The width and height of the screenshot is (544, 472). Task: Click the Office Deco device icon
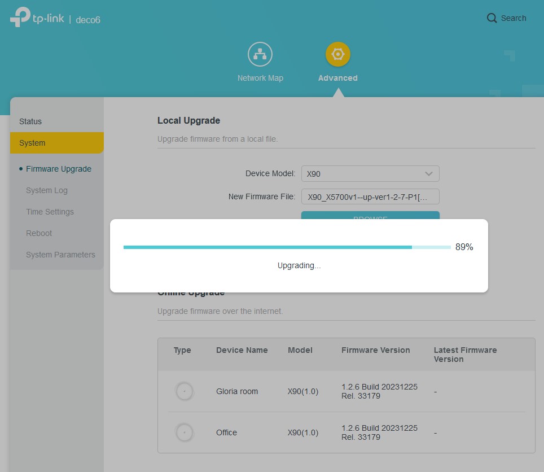(x=184, y=432)
